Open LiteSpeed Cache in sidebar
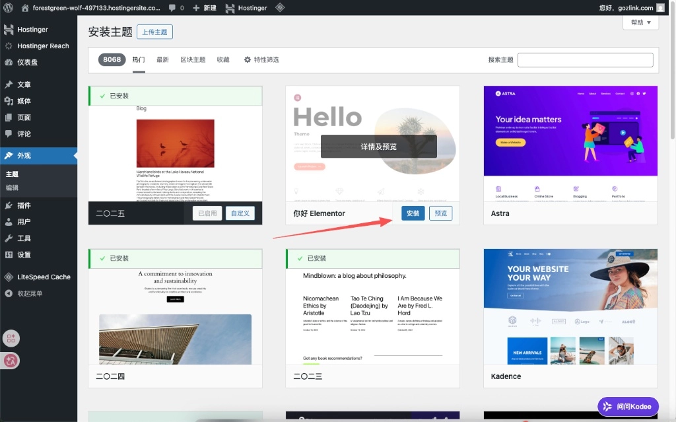This screenshot has width=676, height=422. (39, 277)
